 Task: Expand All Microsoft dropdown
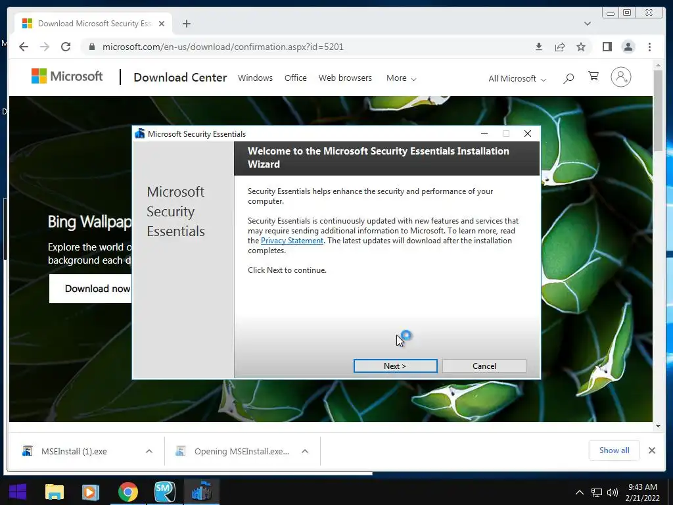pyautogui.click(x=517, y=79)
